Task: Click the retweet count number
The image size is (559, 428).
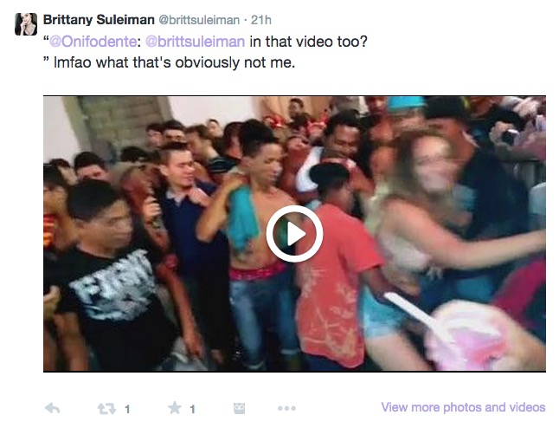Action: pos(127,409)
